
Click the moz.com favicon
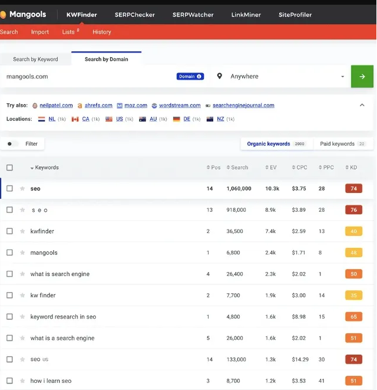tap(120, 106)
